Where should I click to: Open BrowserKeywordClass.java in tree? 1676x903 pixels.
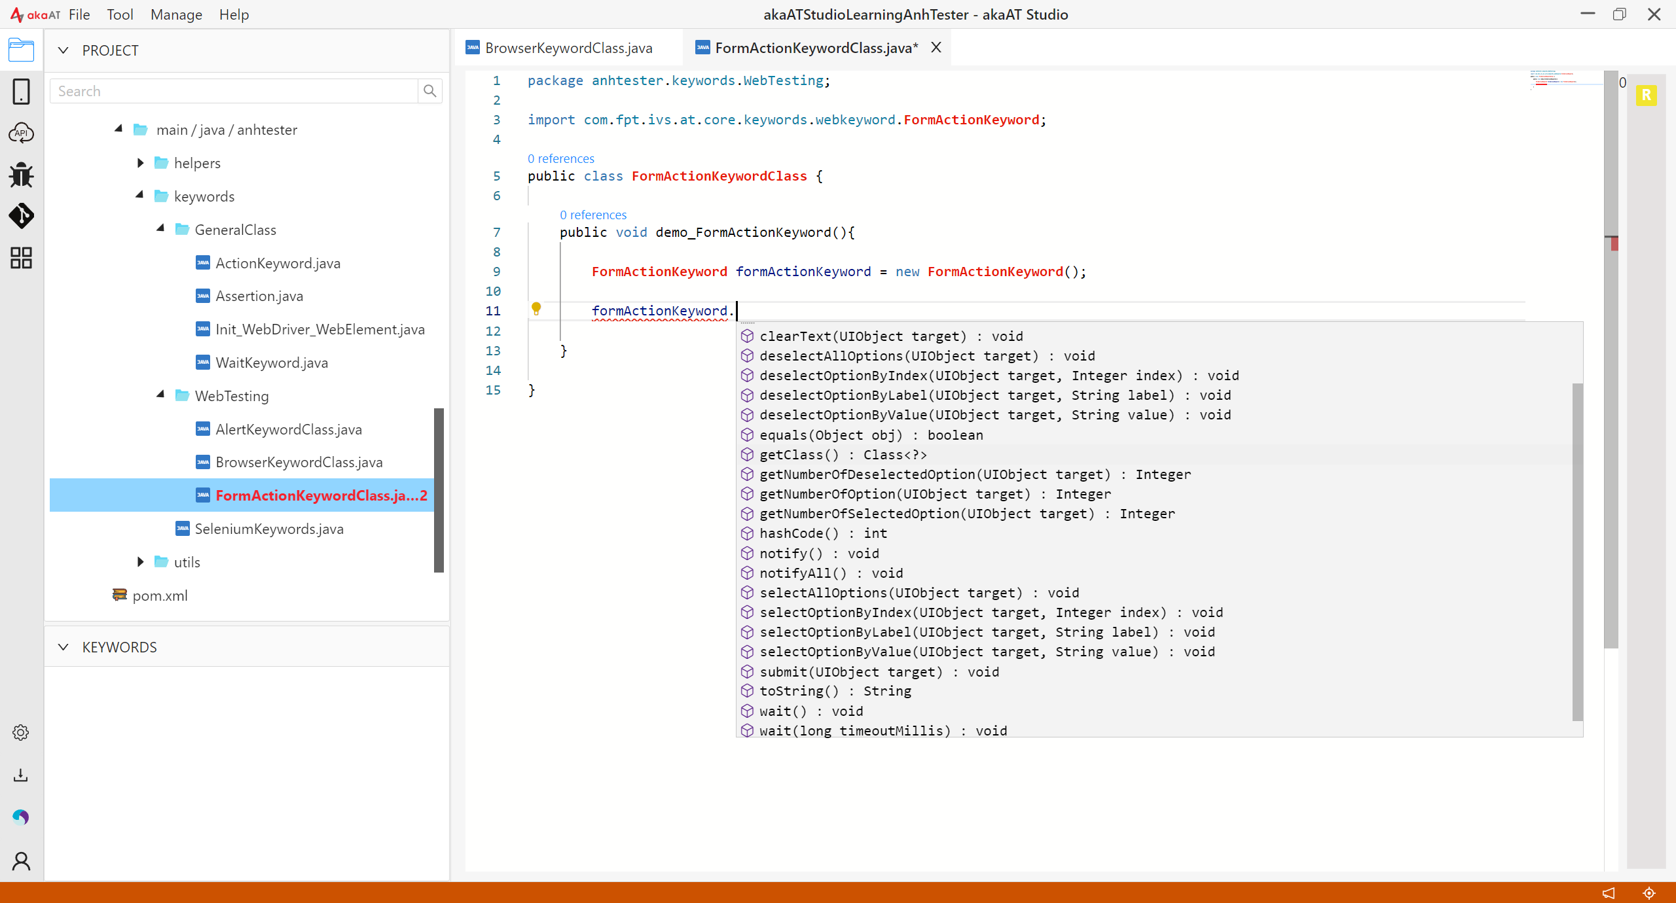point(299,462)
